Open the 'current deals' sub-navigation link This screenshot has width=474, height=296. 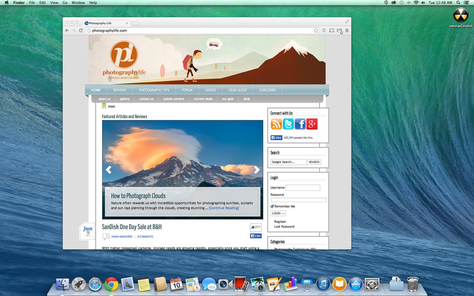click(203, 99)
